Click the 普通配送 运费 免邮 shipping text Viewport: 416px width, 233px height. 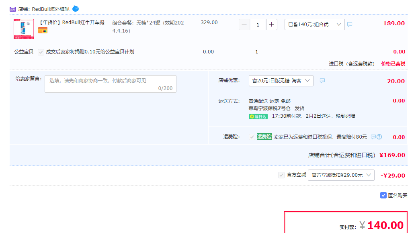[x=270, y=101]
